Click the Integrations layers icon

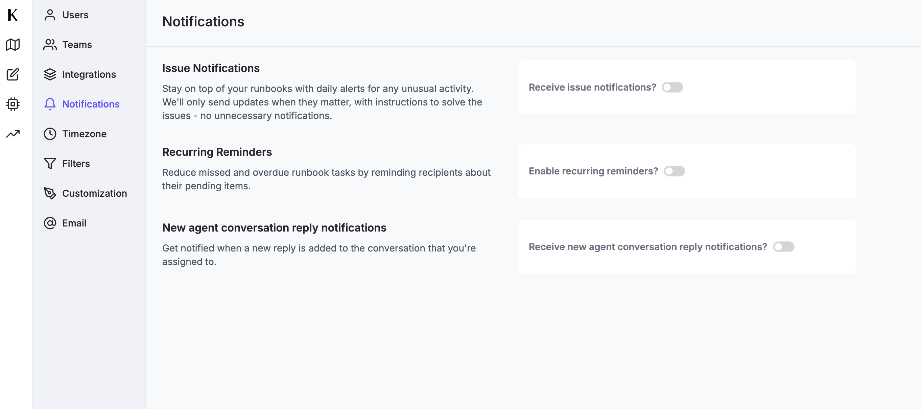[50, 74]
